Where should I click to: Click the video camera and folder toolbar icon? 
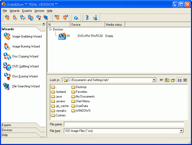57,18
